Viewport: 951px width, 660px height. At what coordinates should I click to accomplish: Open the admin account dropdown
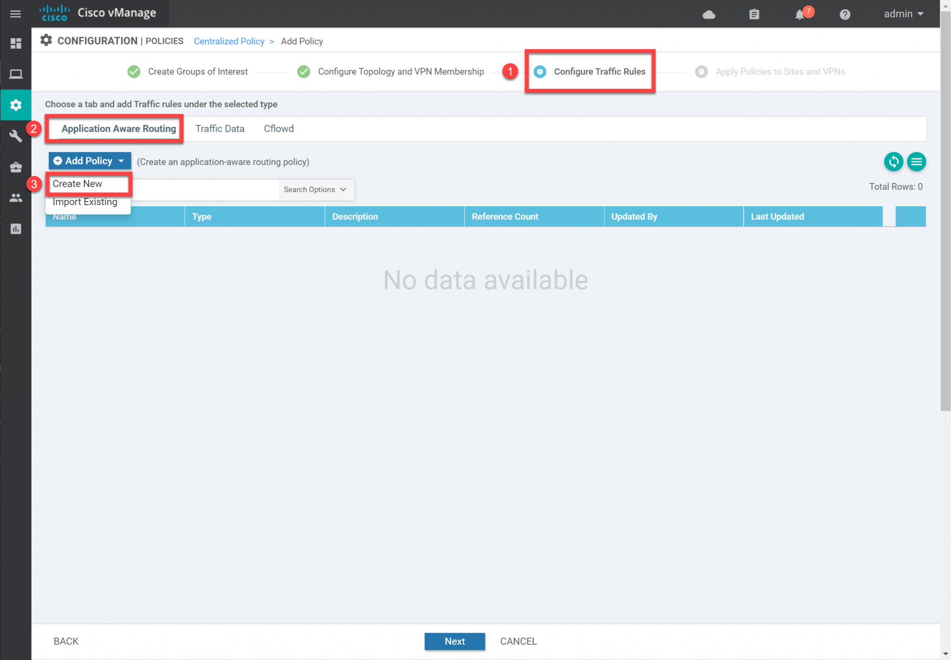pos(902,14)
